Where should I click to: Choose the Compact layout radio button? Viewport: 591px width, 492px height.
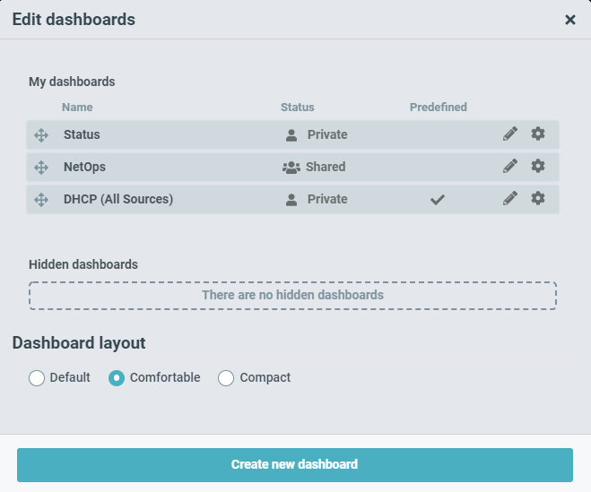[x=226, y=378]
